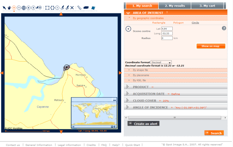Select the pan hand tool
This screenshot has width=233, height=147.
(x=9, y=7)
